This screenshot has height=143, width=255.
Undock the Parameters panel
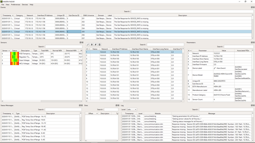point(252,43)
